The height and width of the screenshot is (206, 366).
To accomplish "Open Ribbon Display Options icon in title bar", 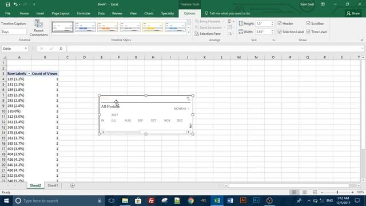I will (x=323, y=4).
